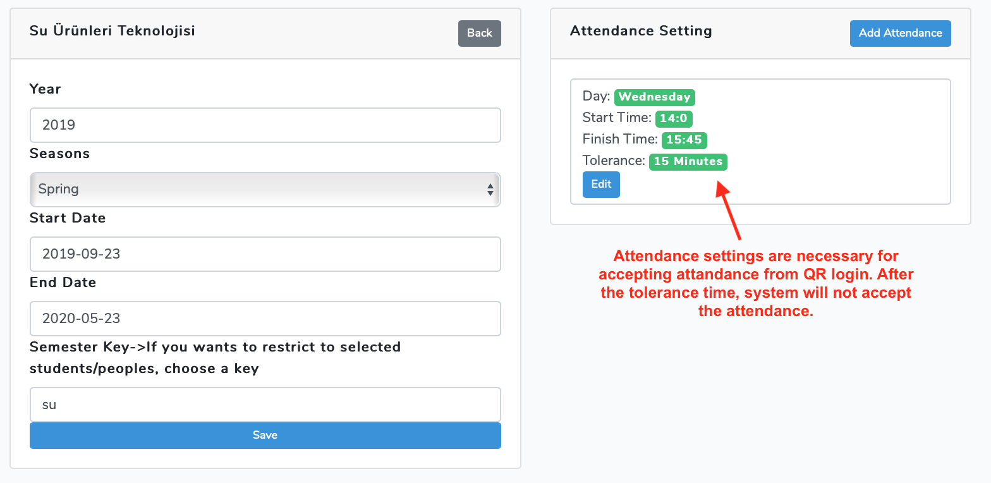Click the Add Attendance button
The height and width of the screenshot is (483, 991).
click(x=900, y=34)
